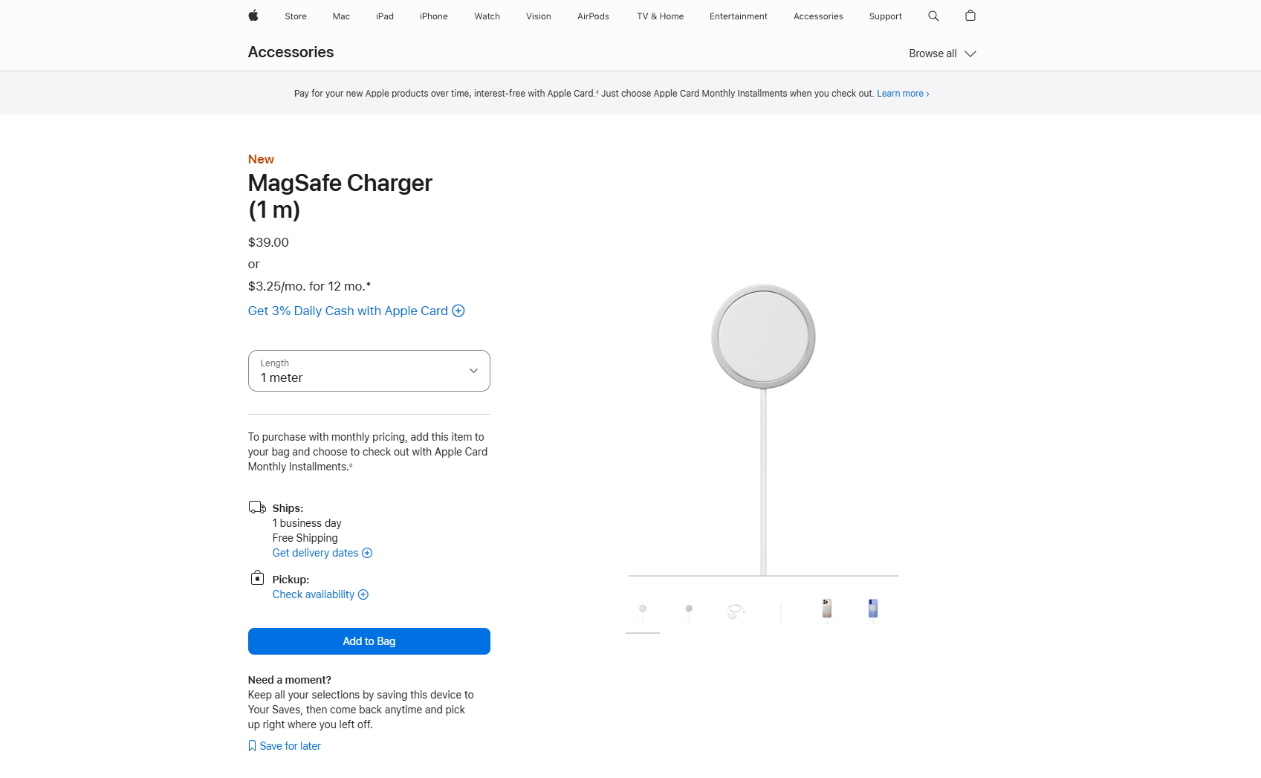Open the AirPods navigation menu
Viewport: 1261px width, 778px height.
point(593,16)
